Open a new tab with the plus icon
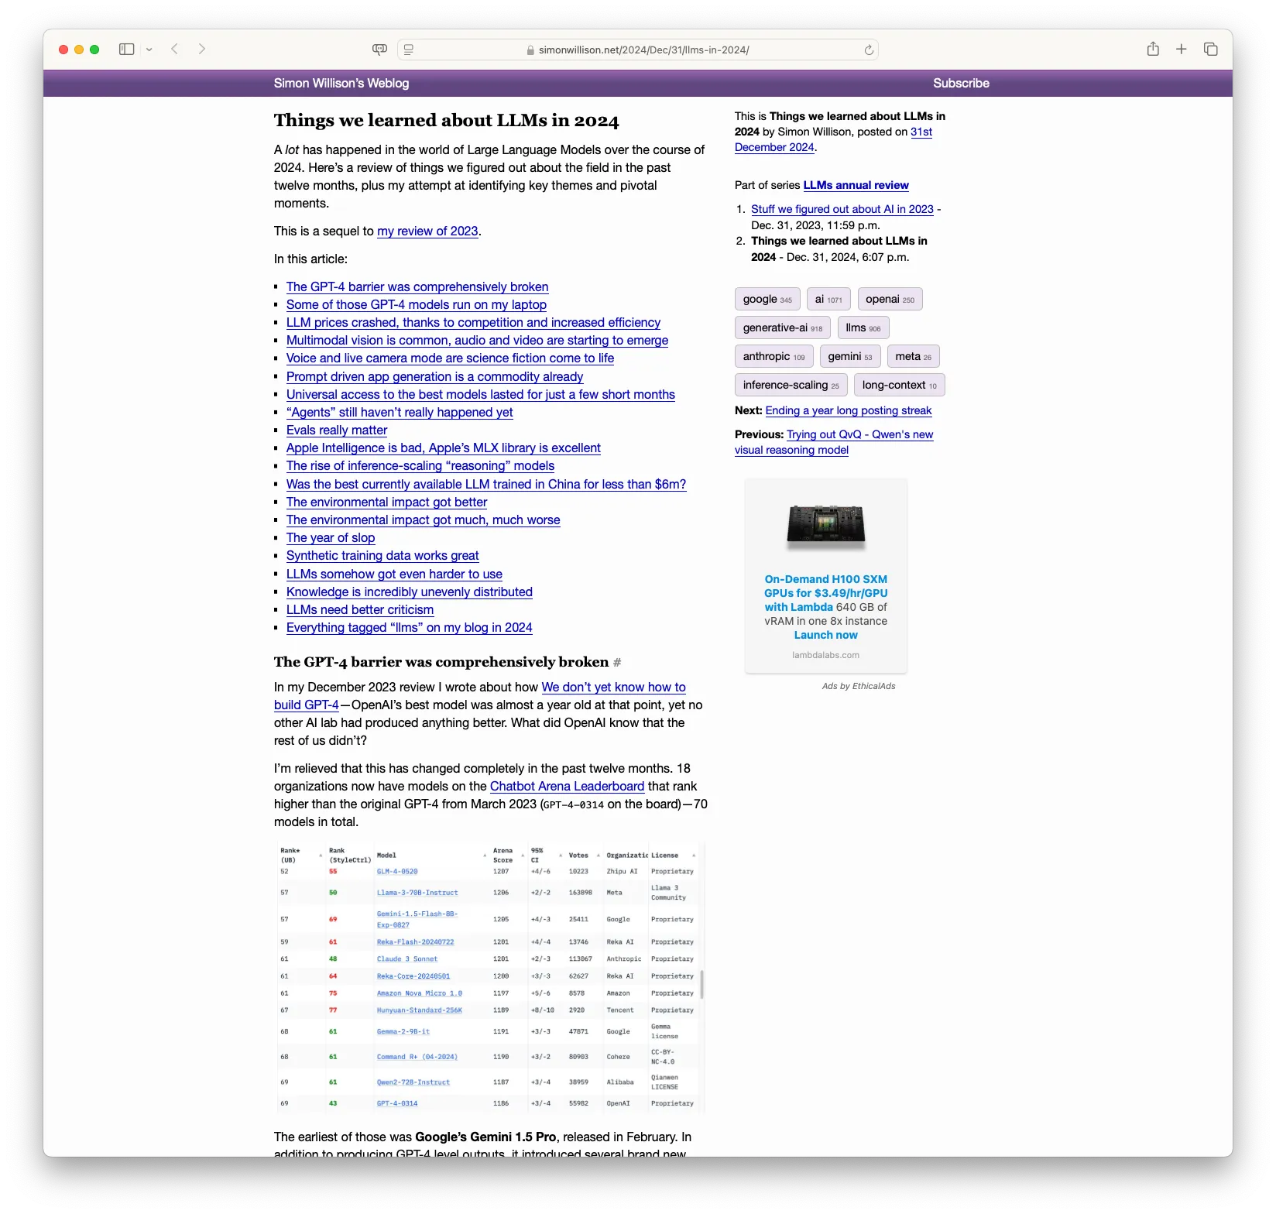This screenshot has height=1214, width=1276. (1182, 50)
